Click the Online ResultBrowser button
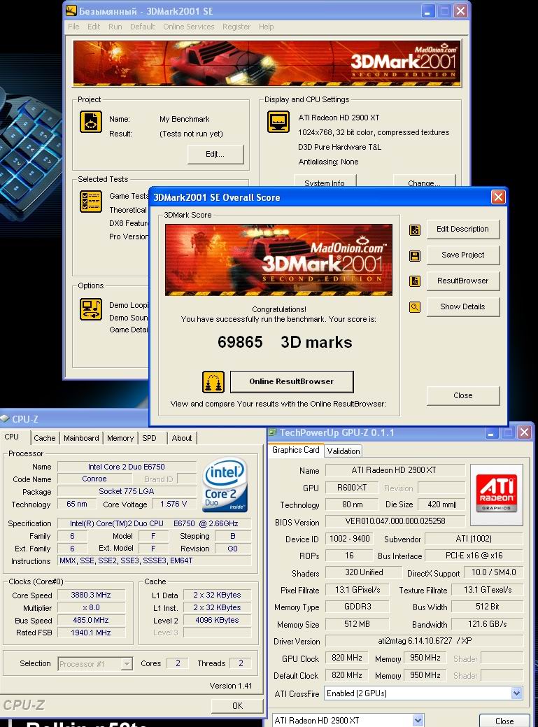 [292, 381]
